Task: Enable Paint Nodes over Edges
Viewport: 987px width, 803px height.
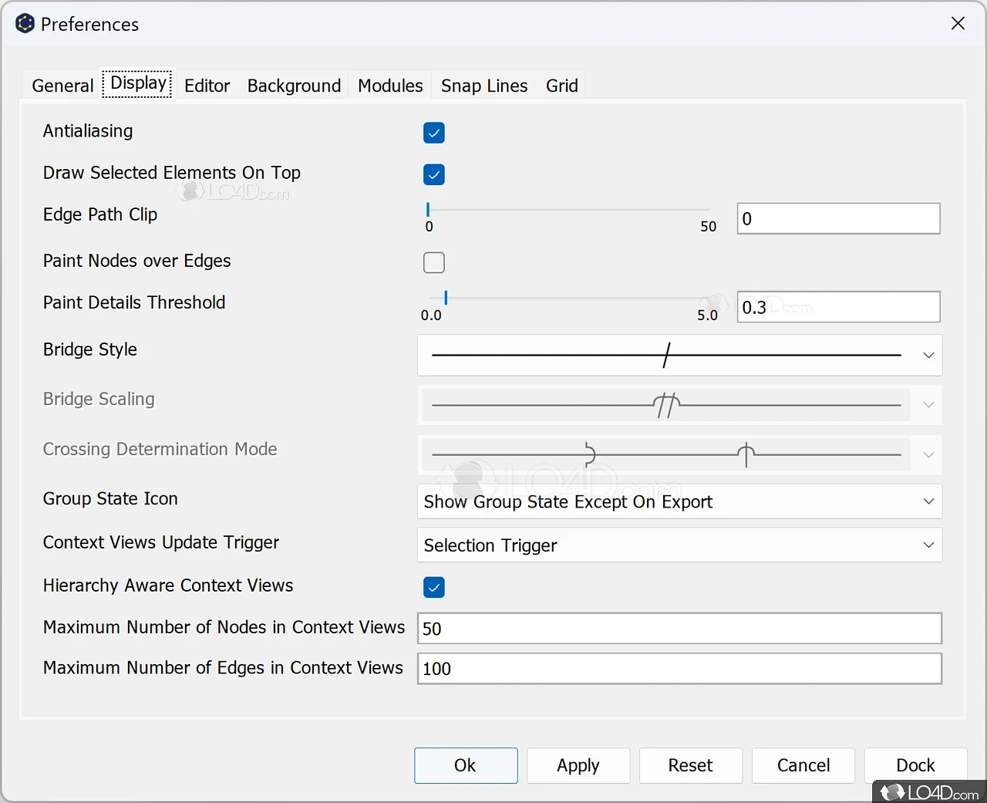Action: (x=434, y=262)
